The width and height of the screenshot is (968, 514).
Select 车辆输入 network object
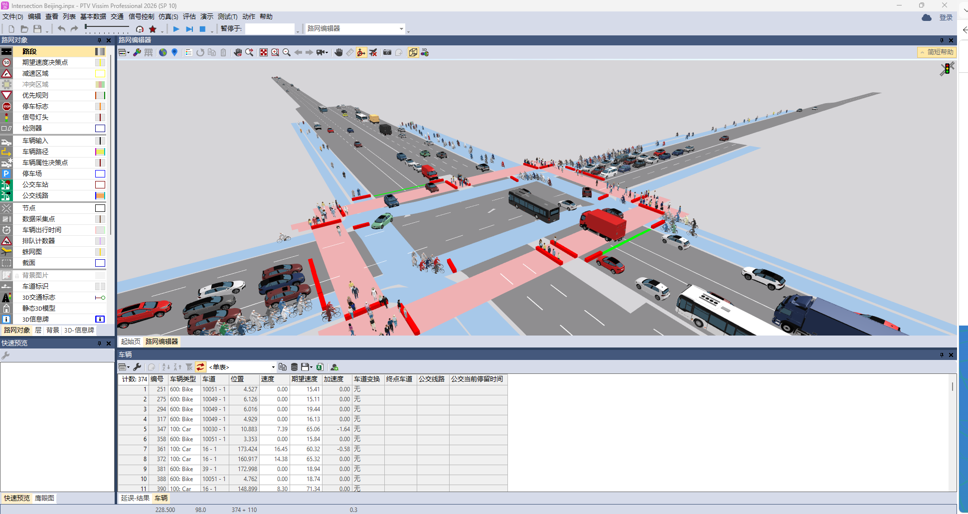click(35, 141)
